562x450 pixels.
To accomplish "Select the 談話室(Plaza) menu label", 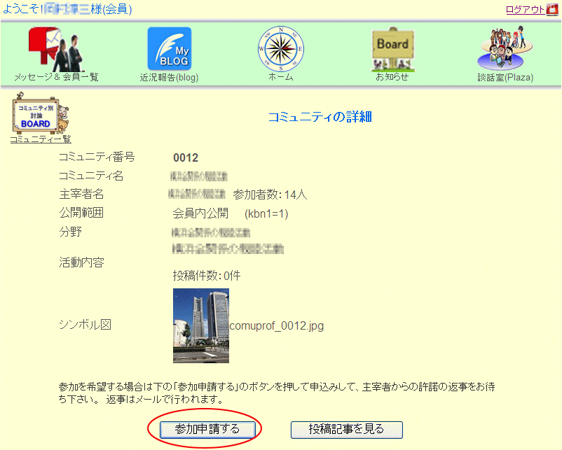I will click(505, 78).
